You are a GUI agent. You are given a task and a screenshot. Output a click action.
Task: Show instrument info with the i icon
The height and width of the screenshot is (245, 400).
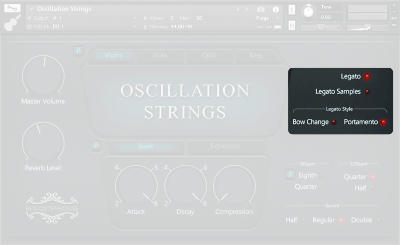pos(276,9)
